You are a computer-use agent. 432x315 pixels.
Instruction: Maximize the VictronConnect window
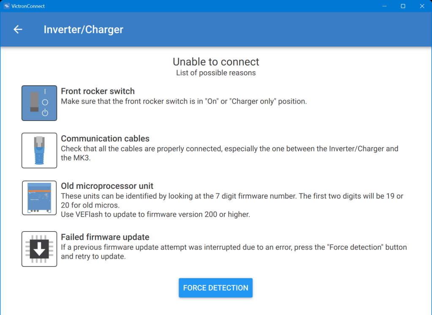coord(403,6)
